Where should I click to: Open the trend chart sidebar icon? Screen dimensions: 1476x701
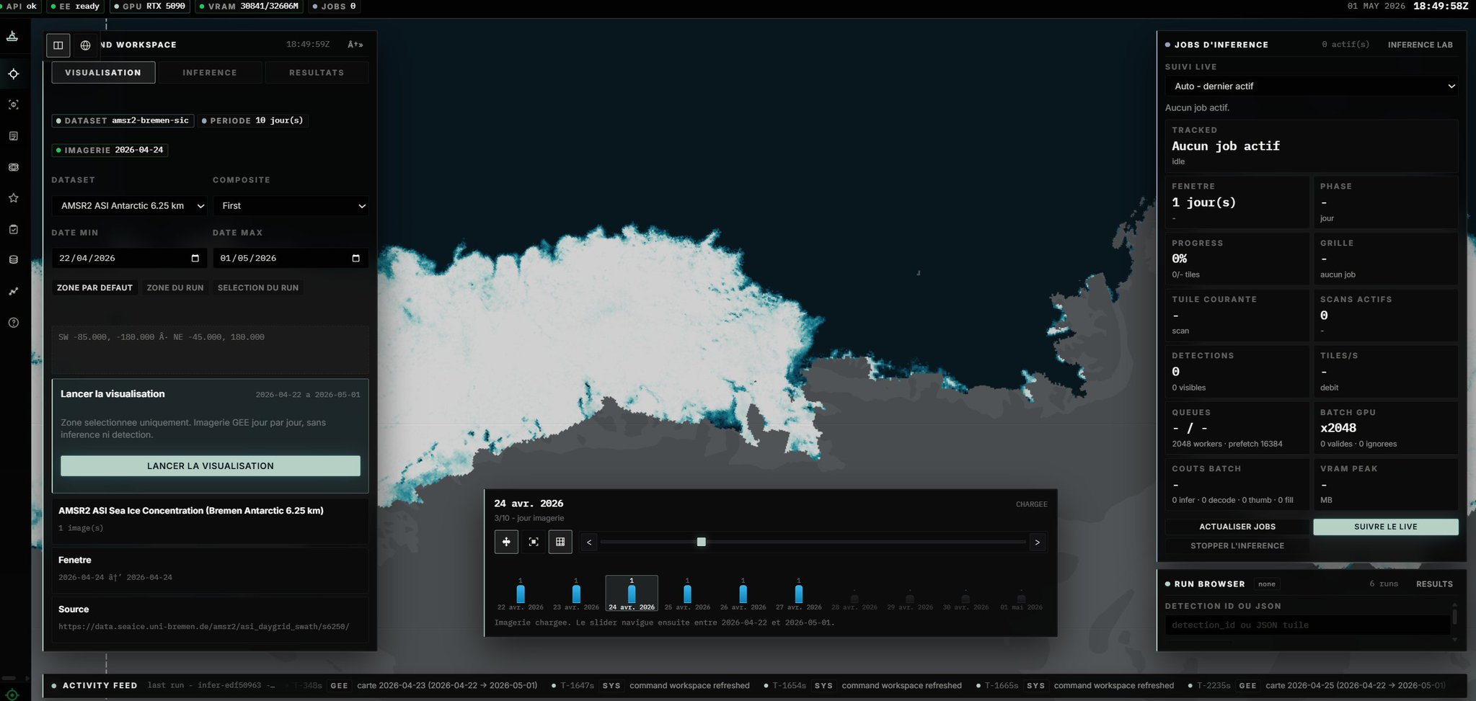13,291
